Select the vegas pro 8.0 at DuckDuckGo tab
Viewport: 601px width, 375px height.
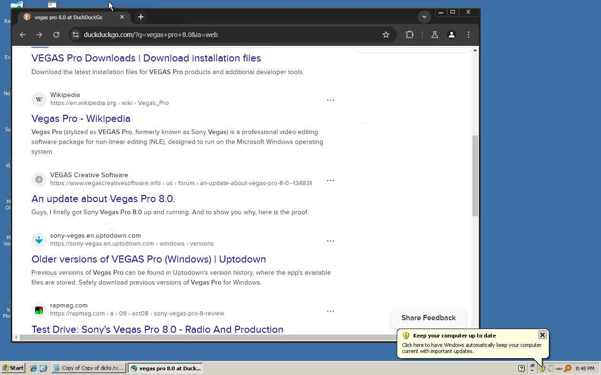pos(74,17)
